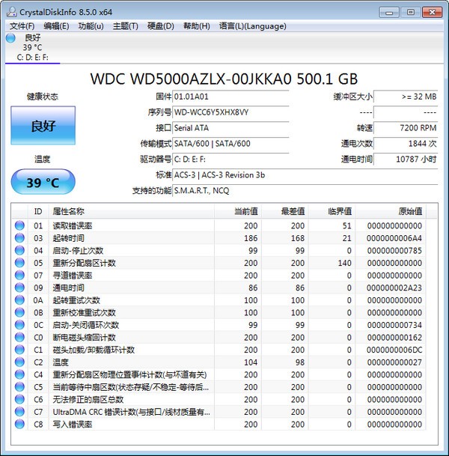Open the 主题(T) menu
The width and height of the screenshot is (449, 456).
125,25
